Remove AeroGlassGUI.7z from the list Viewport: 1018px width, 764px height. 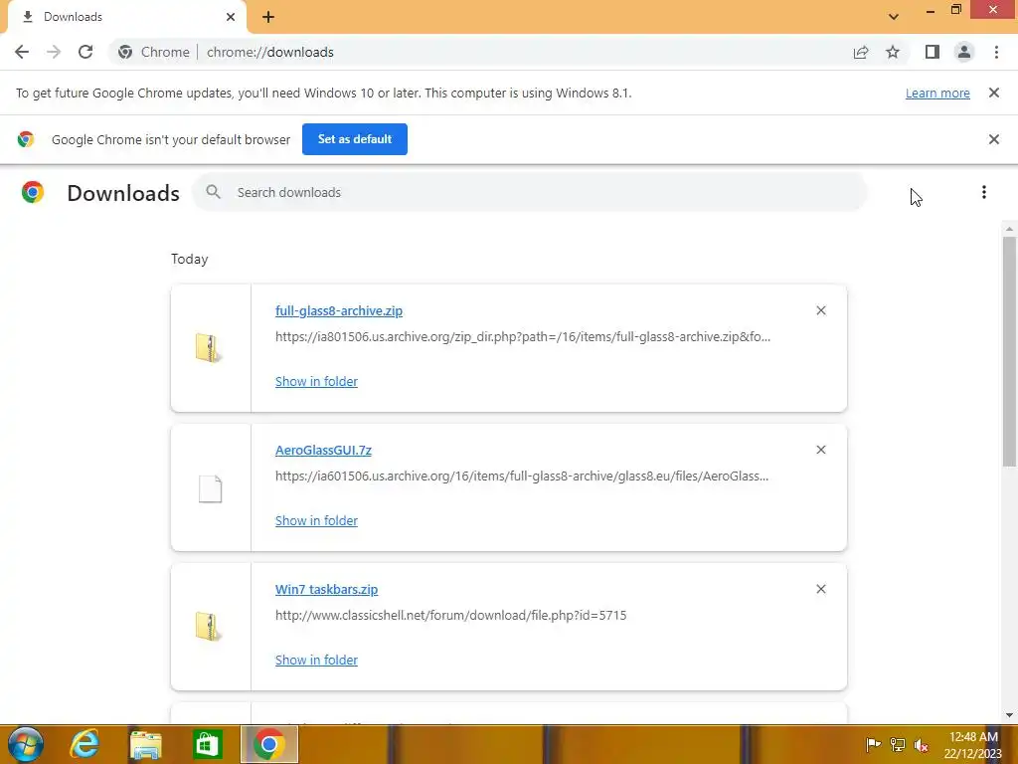(821, 450)
